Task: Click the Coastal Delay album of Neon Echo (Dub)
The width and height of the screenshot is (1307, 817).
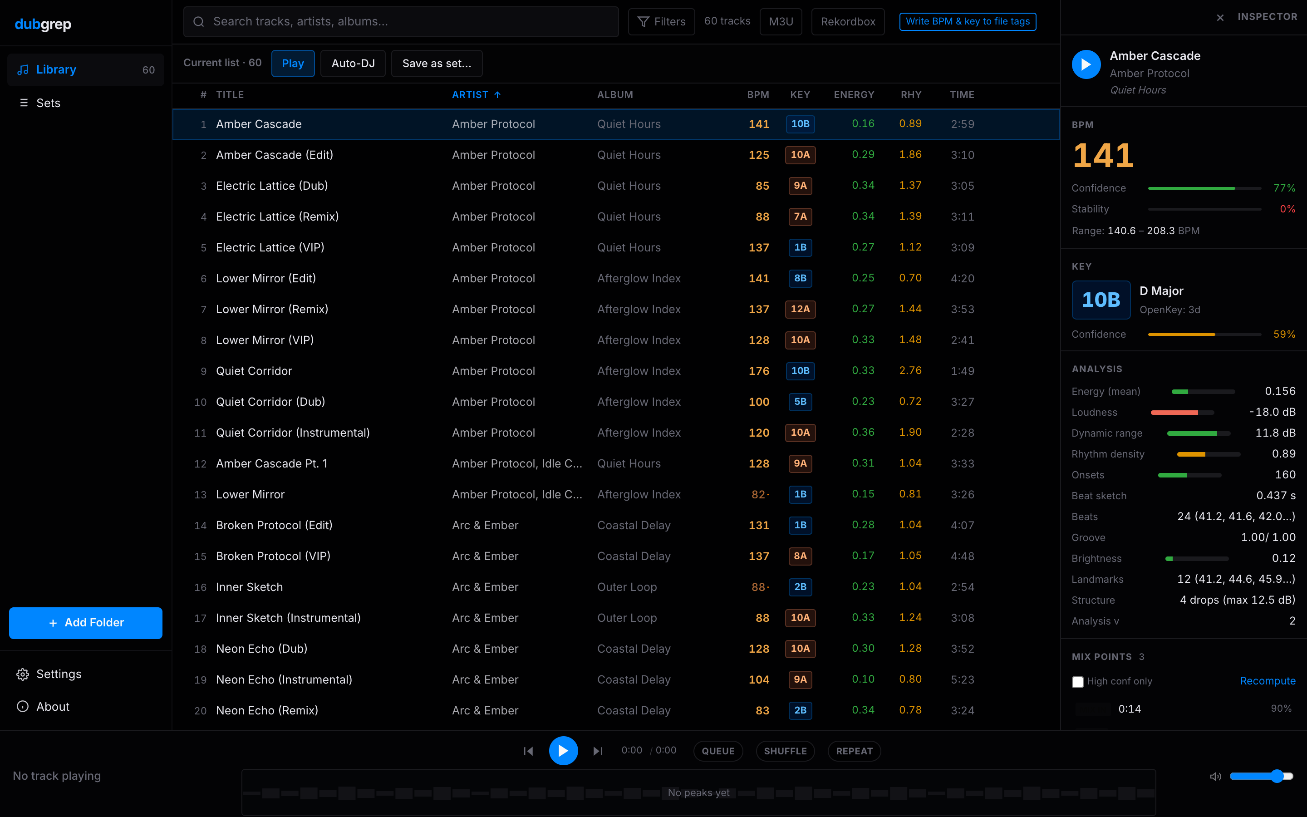Action: 634,649
